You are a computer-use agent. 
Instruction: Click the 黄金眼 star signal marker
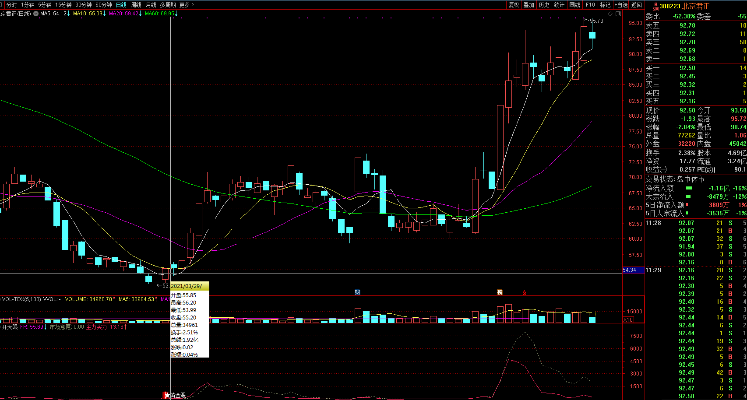(175, 395)
